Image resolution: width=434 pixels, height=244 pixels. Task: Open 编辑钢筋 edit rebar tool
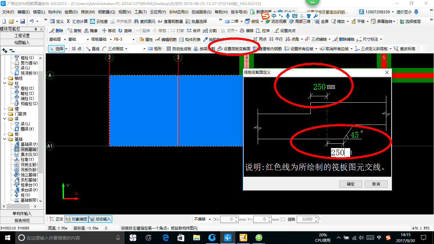(166, 39)
